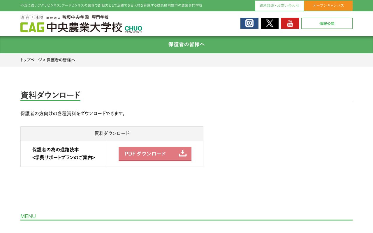Open the school's Instagram page
373x233 pixels.
pos(249,23)
